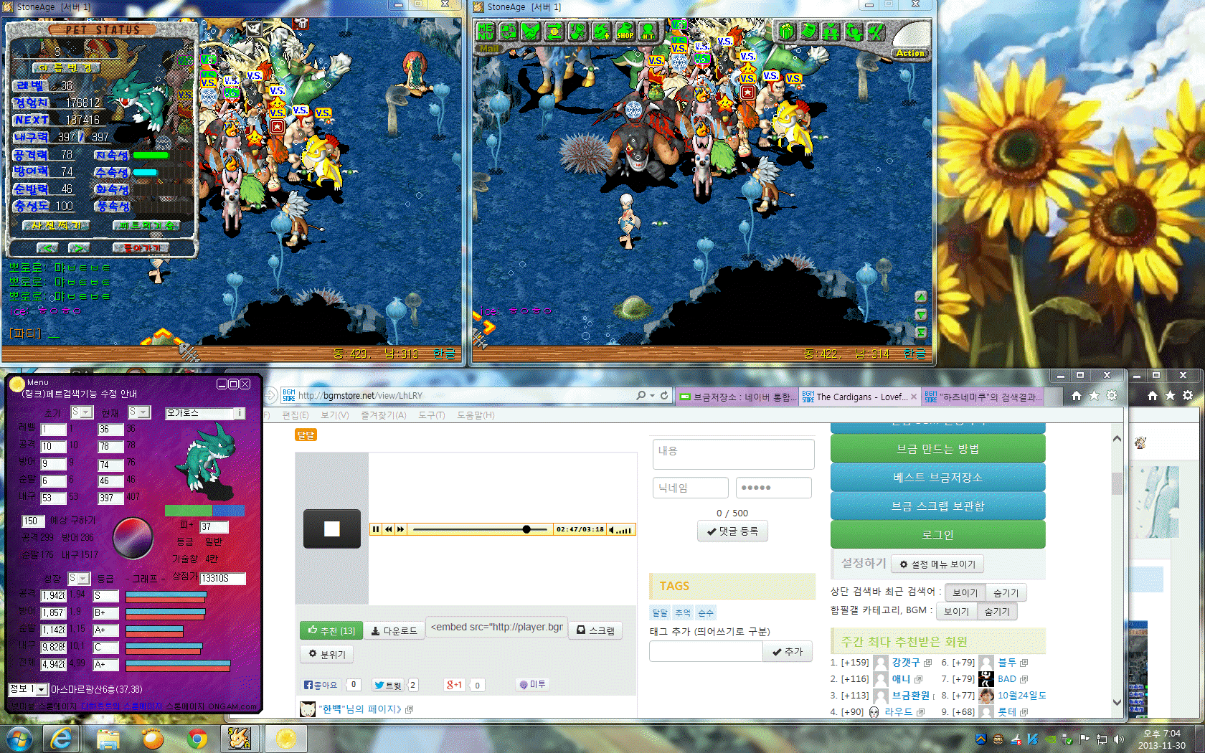The height and width of the screenshot is (753, 1205).
Task: Open the 정보 1 dropdown in pet calculator
Action: (28, 689)
